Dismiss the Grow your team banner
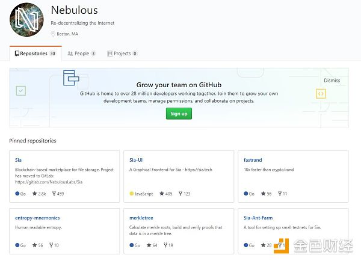361x261 pixels. (x=332, y=81)
